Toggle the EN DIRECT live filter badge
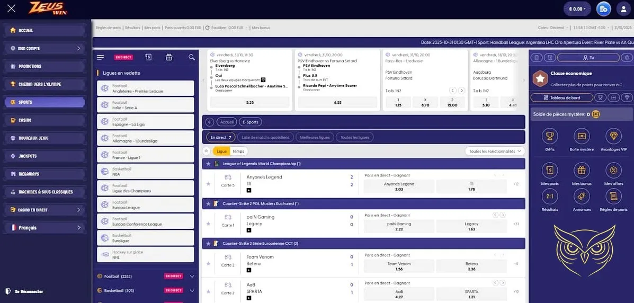Viewport: 634px width, 303px height. point(123,57)
